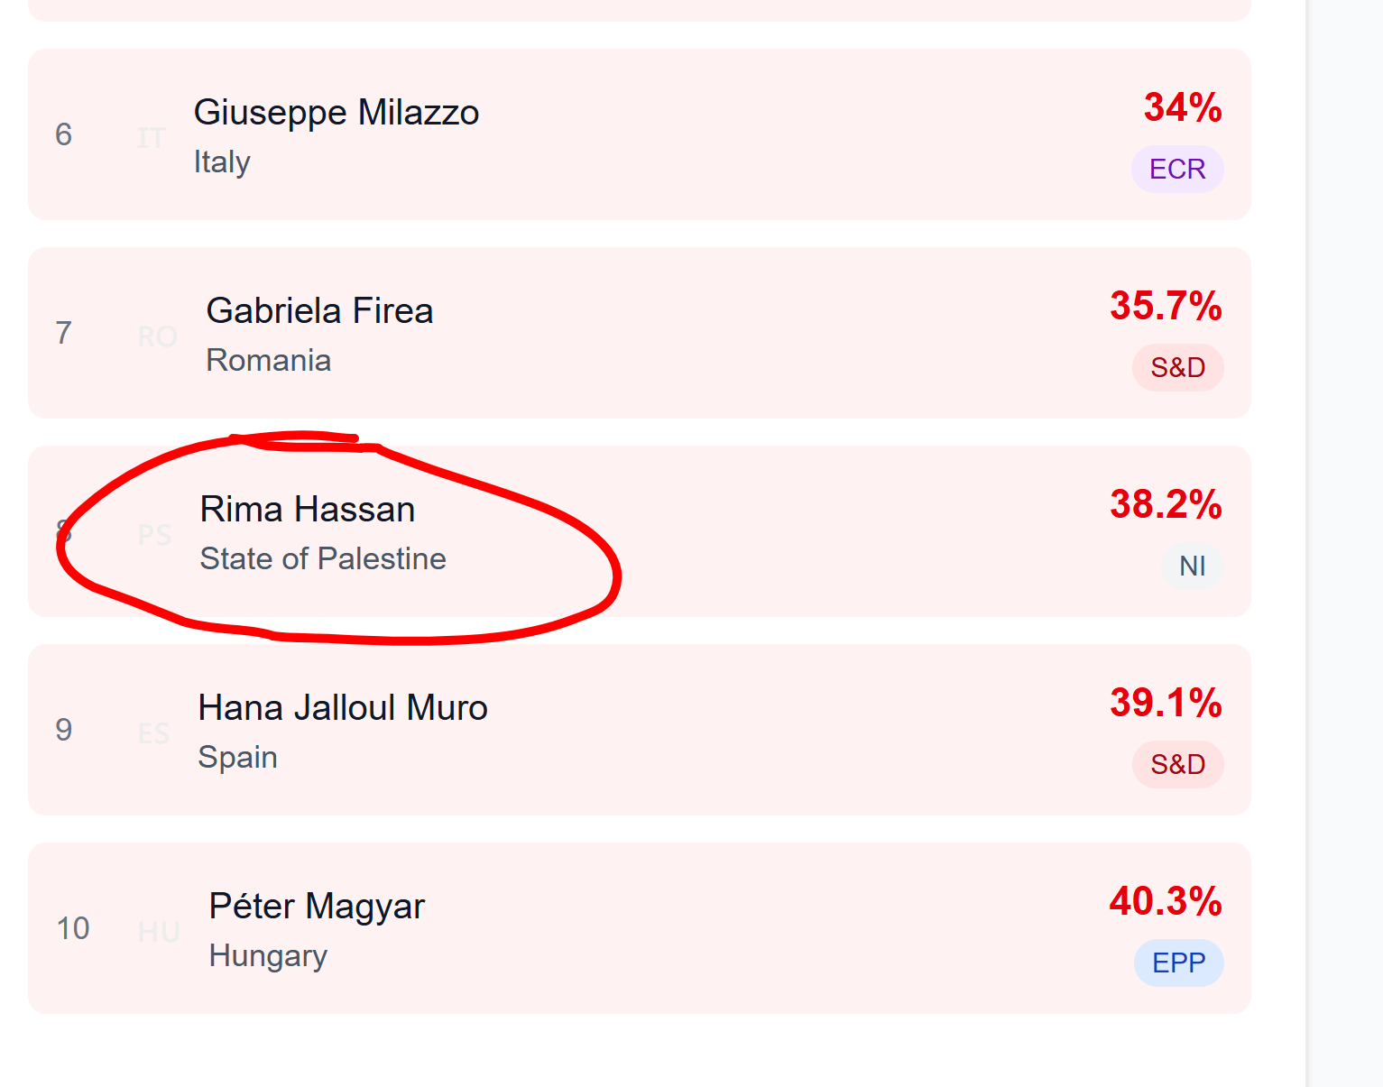This screenshot has width=1383, height=1087.
Task: Click the faded RO flag code icon
Action: tap(157, 336)
